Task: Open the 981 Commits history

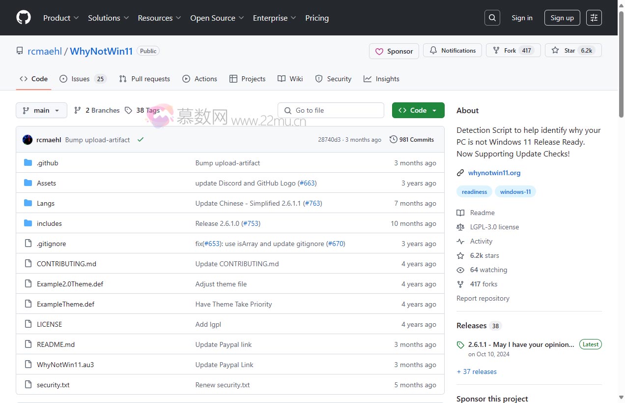Action: pos(411,140)
